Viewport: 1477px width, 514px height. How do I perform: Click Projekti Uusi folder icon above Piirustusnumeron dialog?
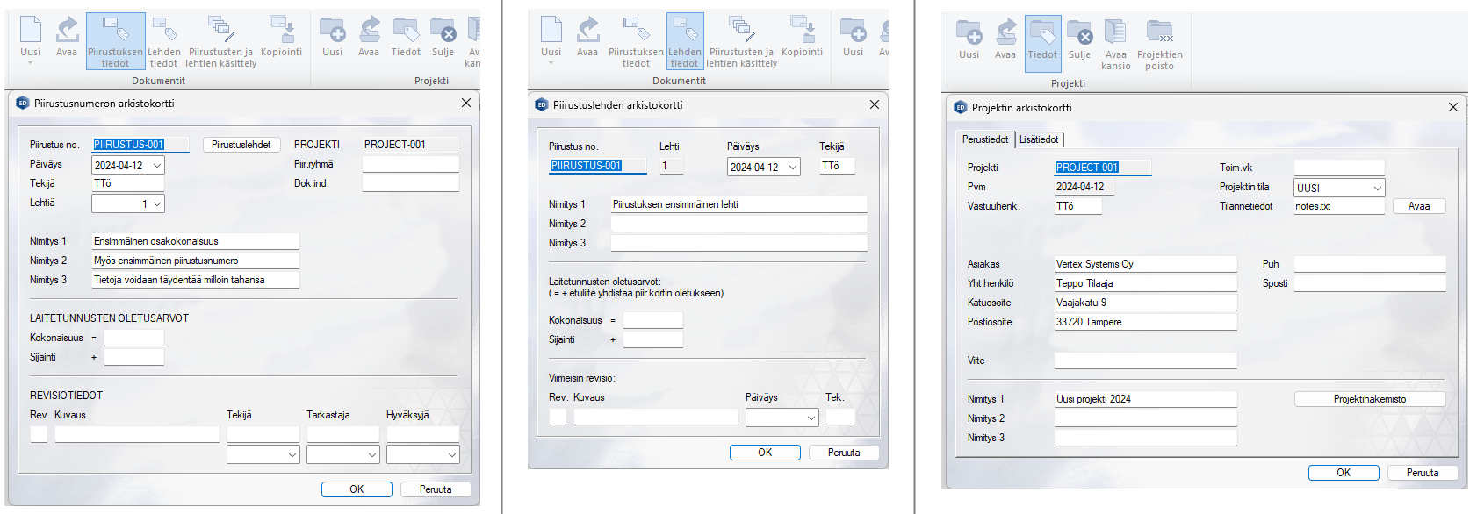(x=332, y=37)
